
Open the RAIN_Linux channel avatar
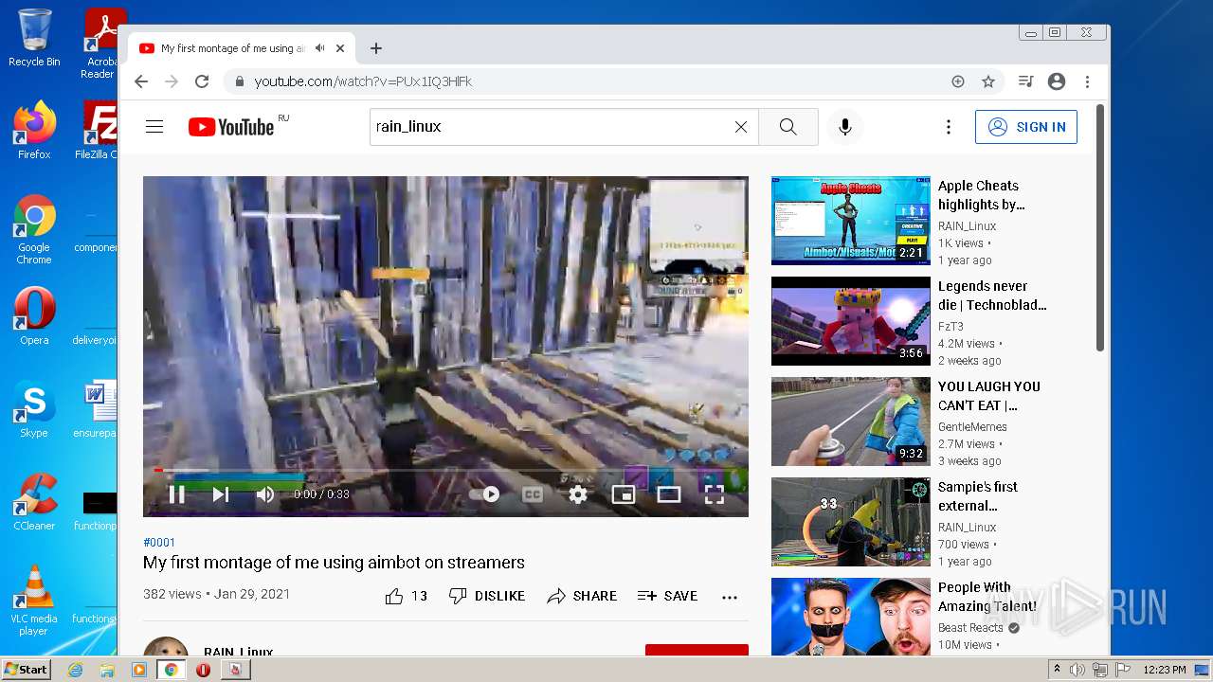click(x=166, y=646)
